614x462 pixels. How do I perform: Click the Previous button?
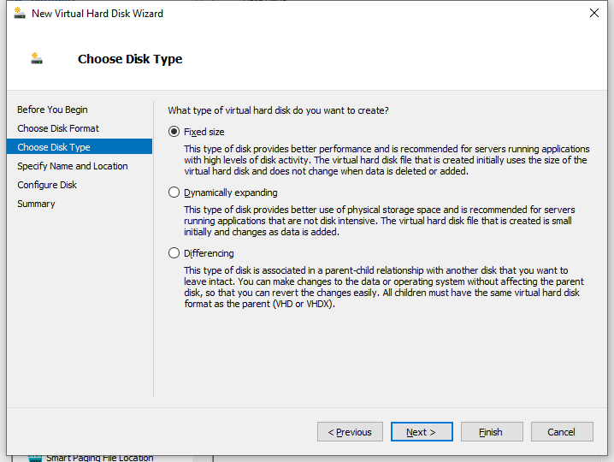[350, 432]
